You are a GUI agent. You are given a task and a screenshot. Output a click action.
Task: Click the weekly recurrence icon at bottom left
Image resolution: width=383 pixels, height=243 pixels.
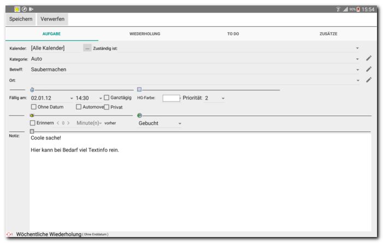tap(9, 234)
